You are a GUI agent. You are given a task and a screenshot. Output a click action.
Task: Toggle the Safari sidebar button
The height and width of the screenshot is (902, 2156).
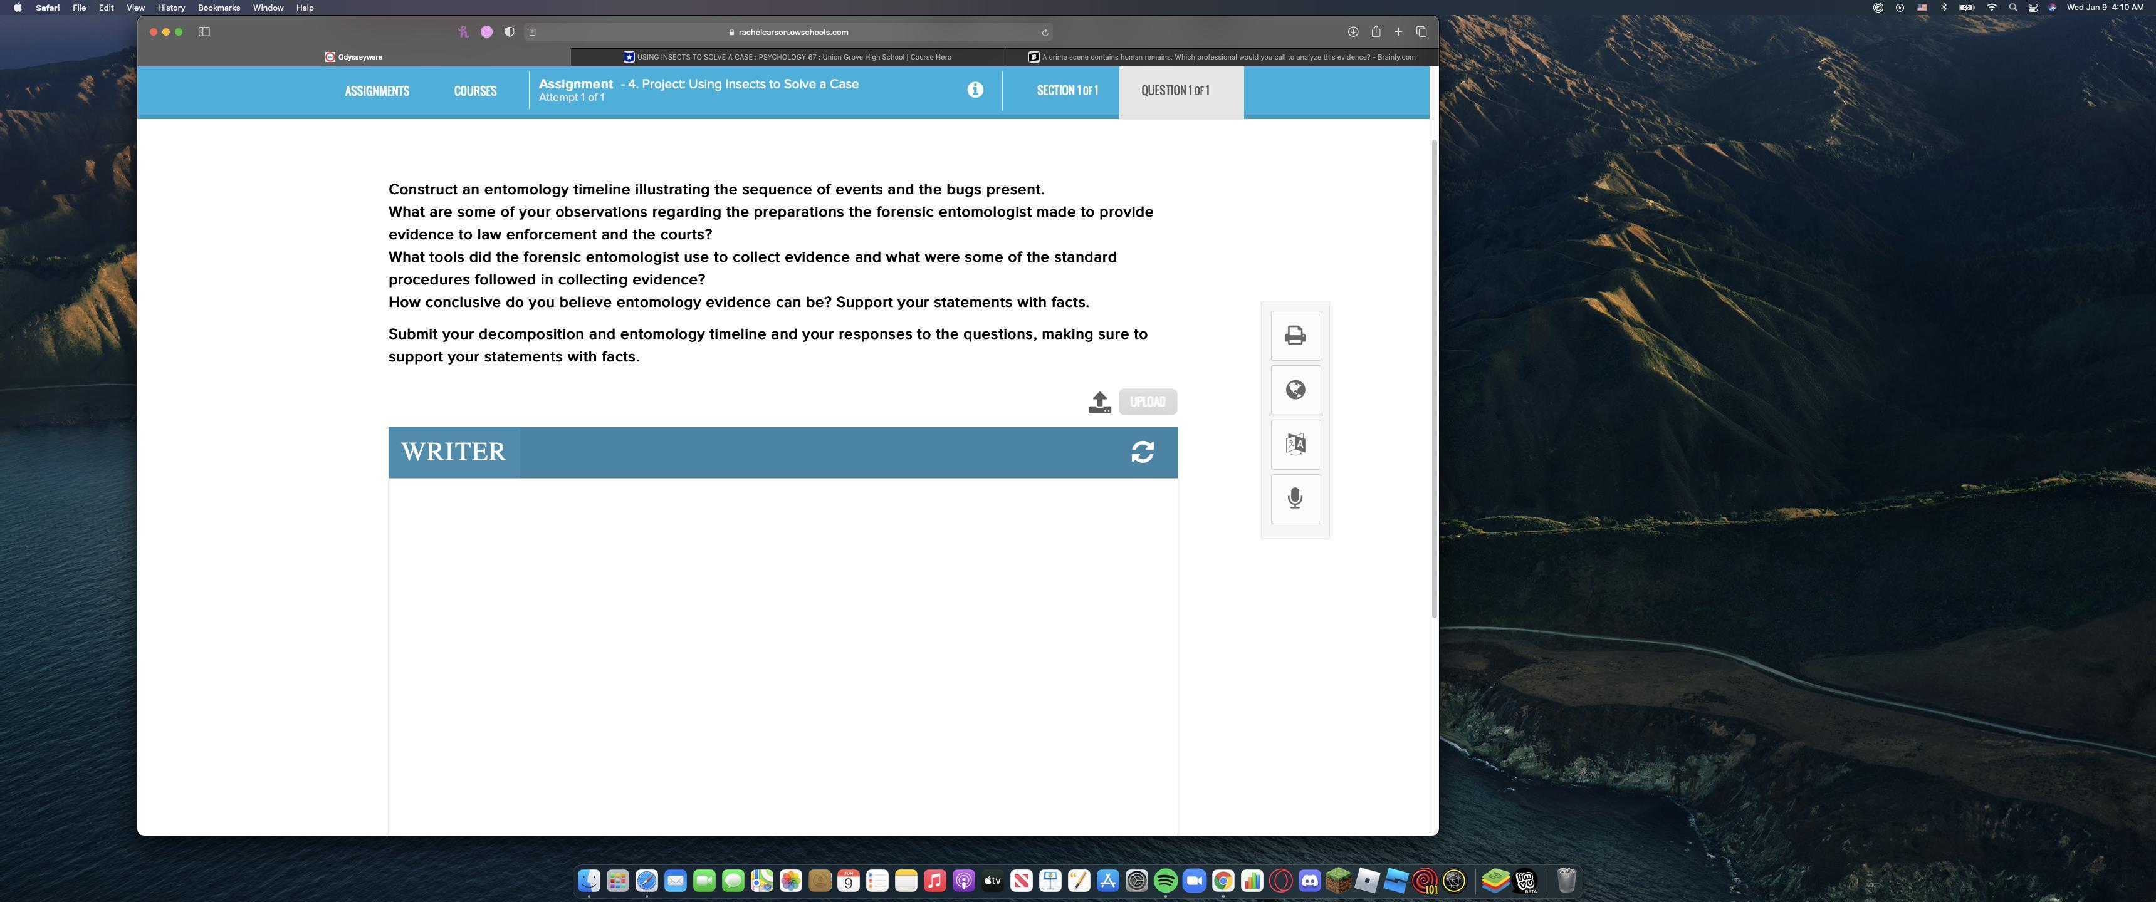pyautogui.click(x=204, y=32)
